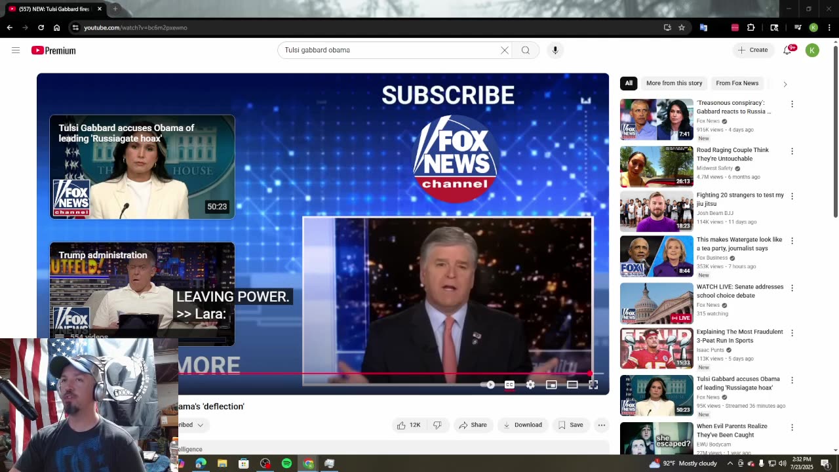This screenshot has width=839, height=472.
Task: Open the YouTube hamburger guide menu
Action: (x=16, y=50)
